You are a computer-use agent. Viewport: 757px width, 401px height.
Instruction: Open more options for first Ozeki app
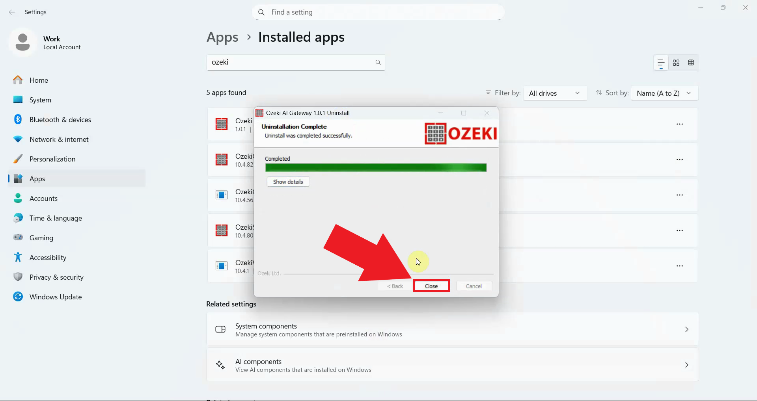point(679,124)
